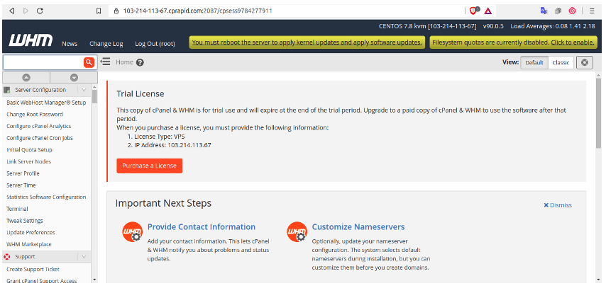The image size is (606, 288).
Task: Click the red spiral extension icon
Action: point(573,11)
